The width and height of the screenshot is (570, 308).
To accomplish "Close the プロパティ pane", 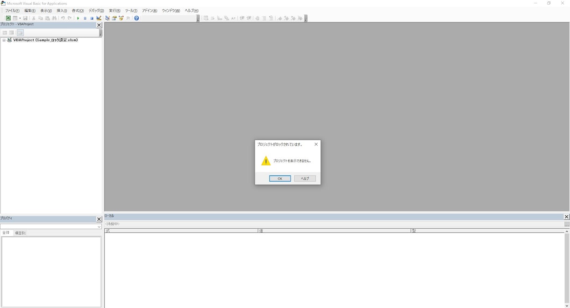I will (x=99, y=219).
